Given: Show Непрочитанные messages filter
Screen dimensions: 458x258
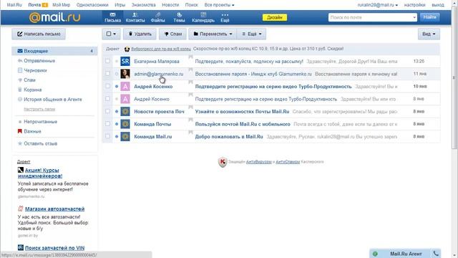Looking at the screenshot, I should [x=40, y=121].
